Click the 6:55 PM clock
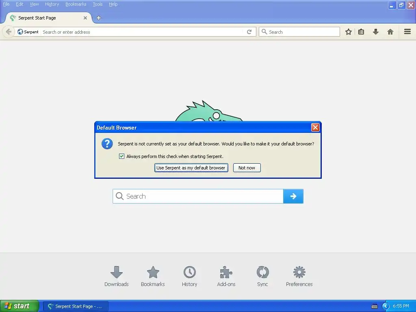The height and width of the screenshot is (312, 416). pyautogui.click(x=401, y=306)
